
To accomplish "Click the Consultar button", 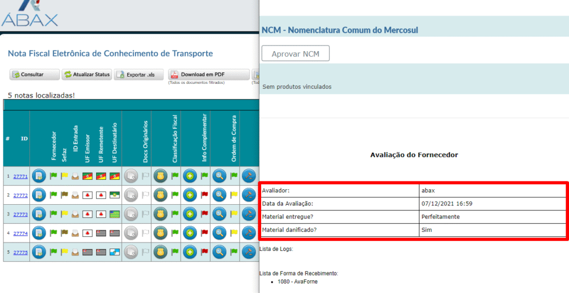I will pos(34,75).
